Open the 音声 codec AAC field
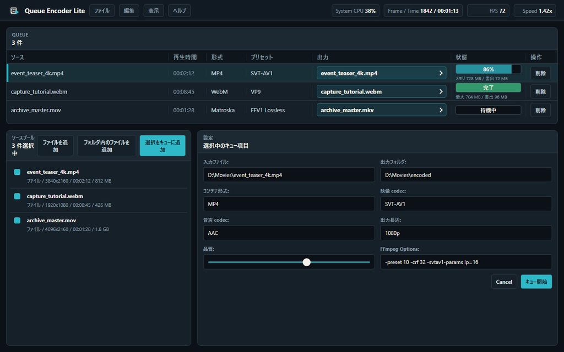The height and width of the screenshot is (352, 564). (x=289, y=233)
